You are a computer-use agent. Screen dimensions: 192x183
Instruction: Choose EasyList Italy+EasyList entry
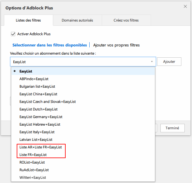click(83, 132)
